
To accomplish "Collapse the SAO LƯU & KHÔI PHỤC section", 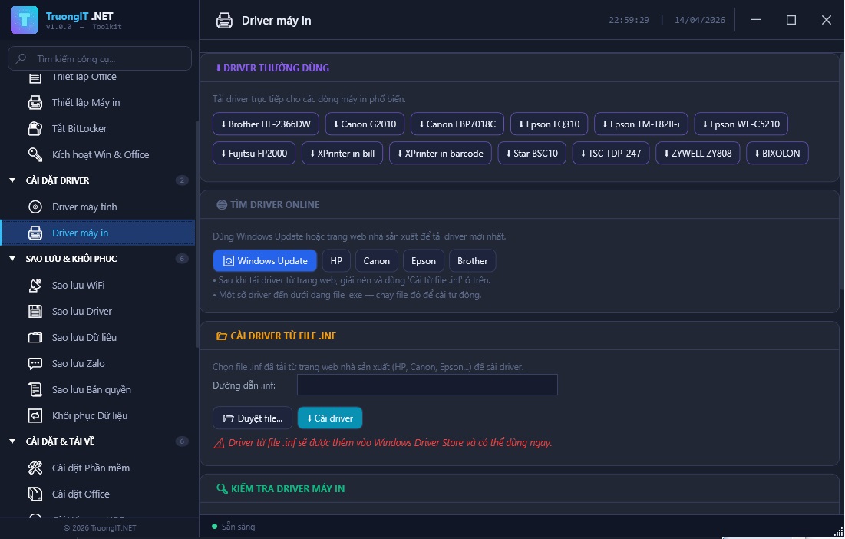I will click(x=12, y=259).
